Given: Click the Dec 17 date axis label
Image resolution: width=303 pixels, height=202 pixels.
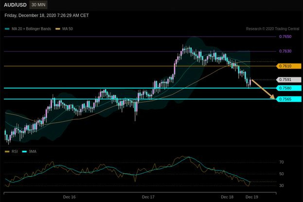Looking at the screenshot, I should [x=148, y=197].
